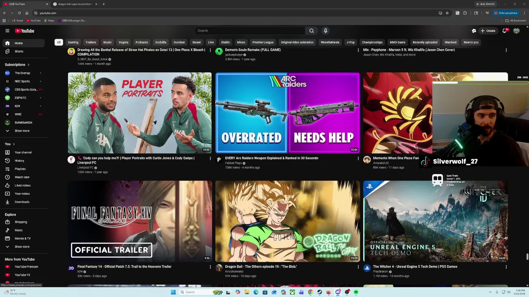Select the Recently uploaded chip

pos(425,42)
